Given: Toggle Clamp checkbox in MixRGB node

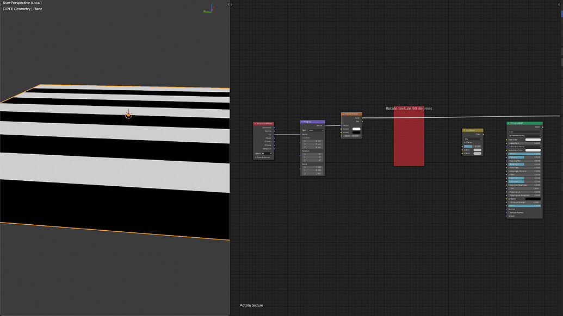Looking at the screenshot, I should pyautogui.click(x=465, y=142).
